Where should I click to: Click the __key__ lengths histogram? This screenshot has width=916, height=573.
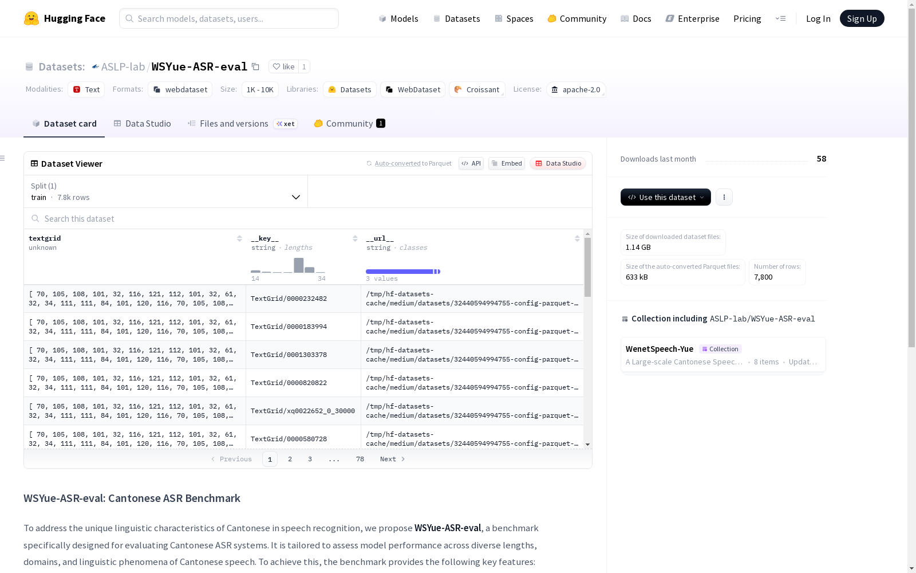(x=289, y=265)
